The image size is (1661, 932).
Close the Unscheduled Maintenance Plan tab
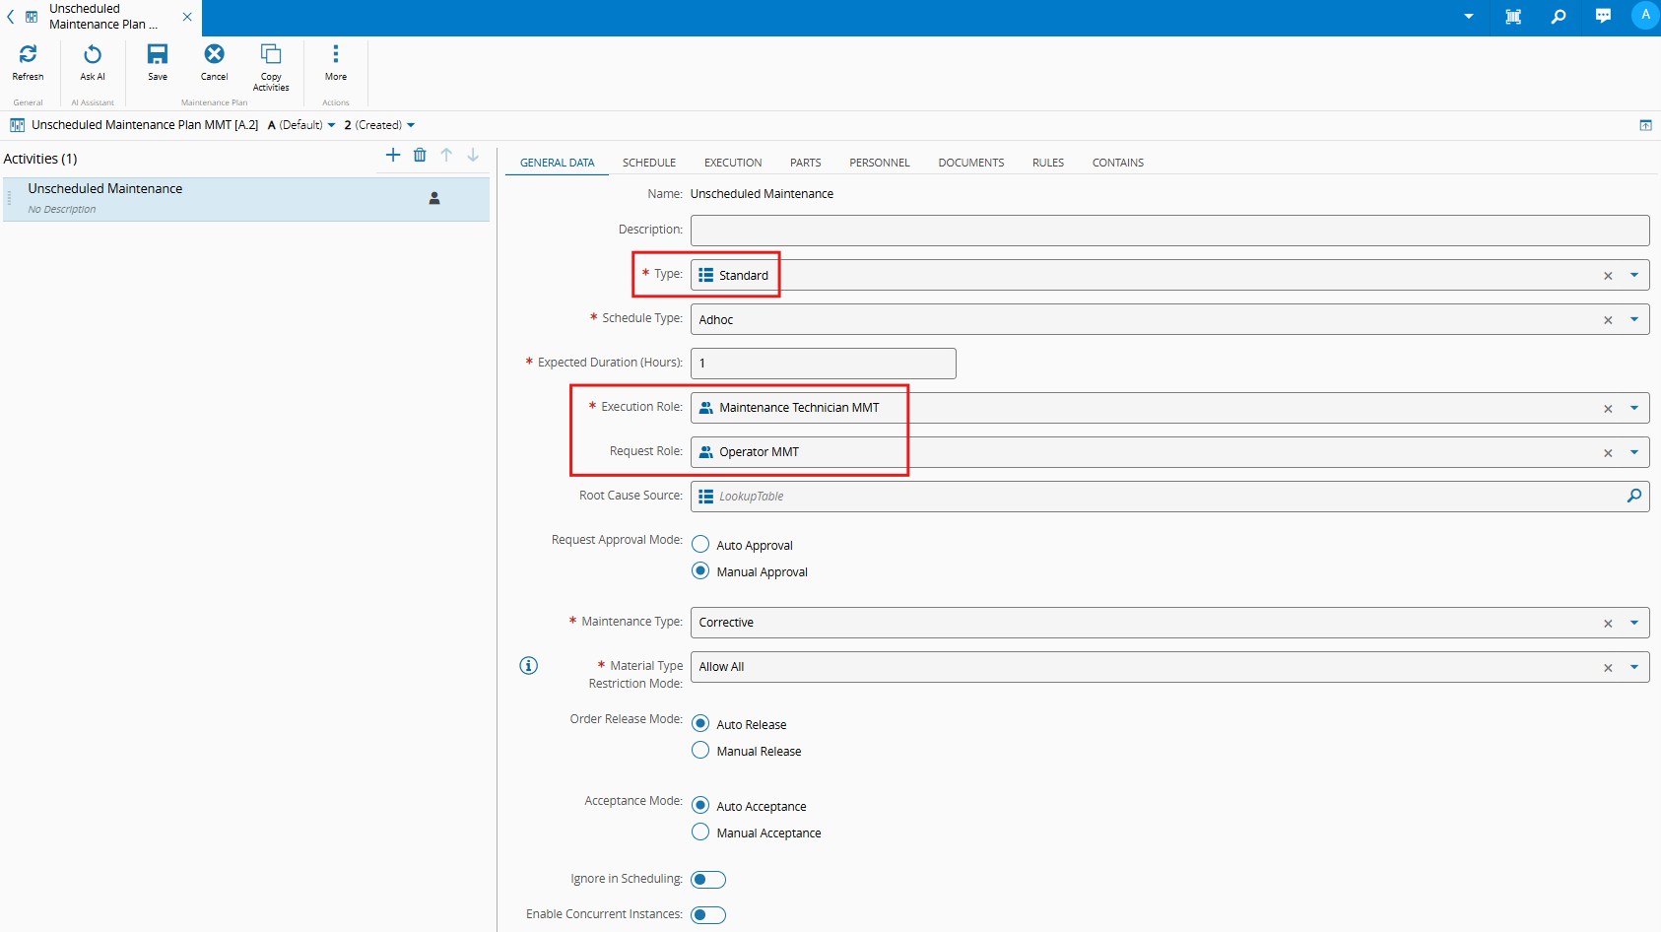(187, 17)
